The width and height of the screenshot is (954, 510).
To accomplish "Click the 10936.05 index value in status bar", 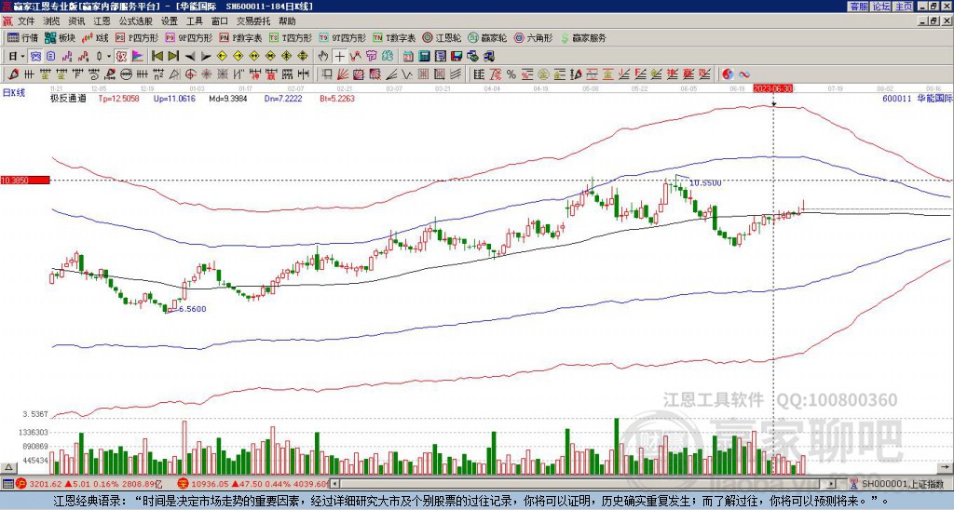I will pyautogui.click(x=210, y=484).
